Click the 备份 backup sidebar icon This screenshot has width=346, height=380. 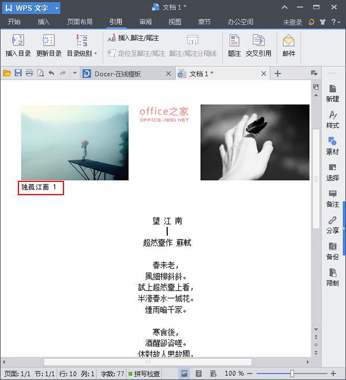click(332, 251)
